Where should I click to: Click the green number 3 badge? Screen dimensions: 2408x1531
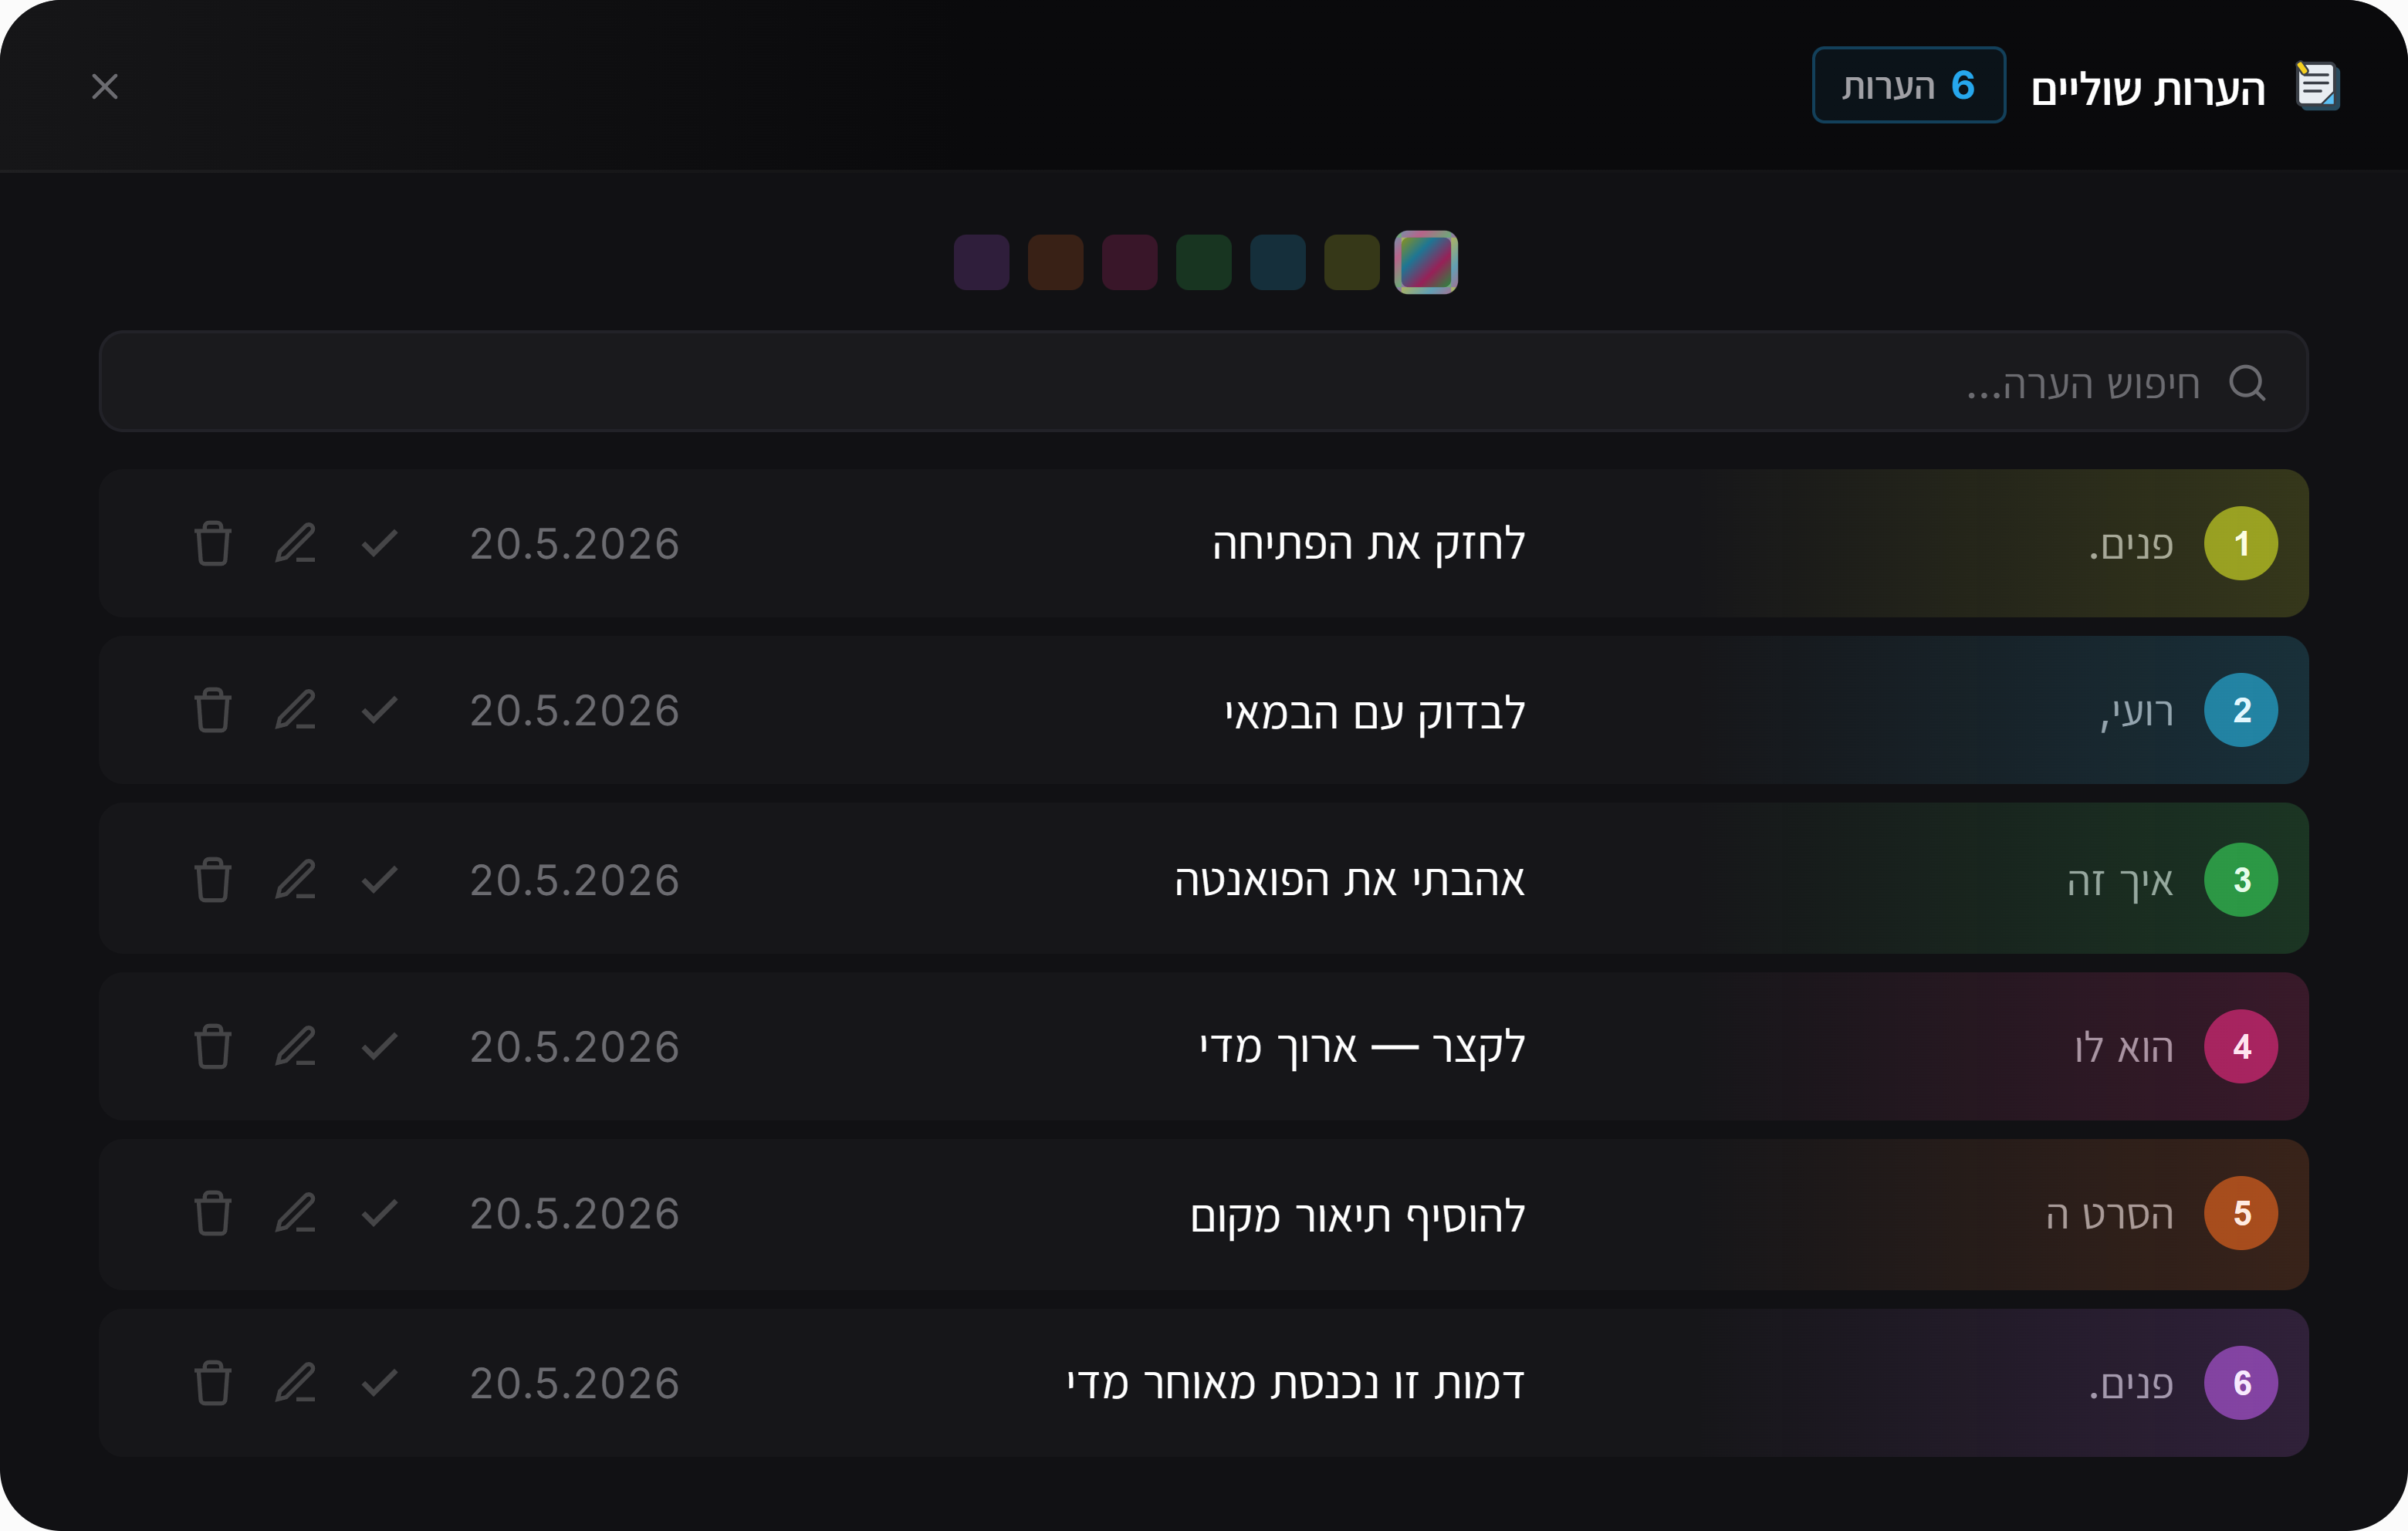[2241, 880]
